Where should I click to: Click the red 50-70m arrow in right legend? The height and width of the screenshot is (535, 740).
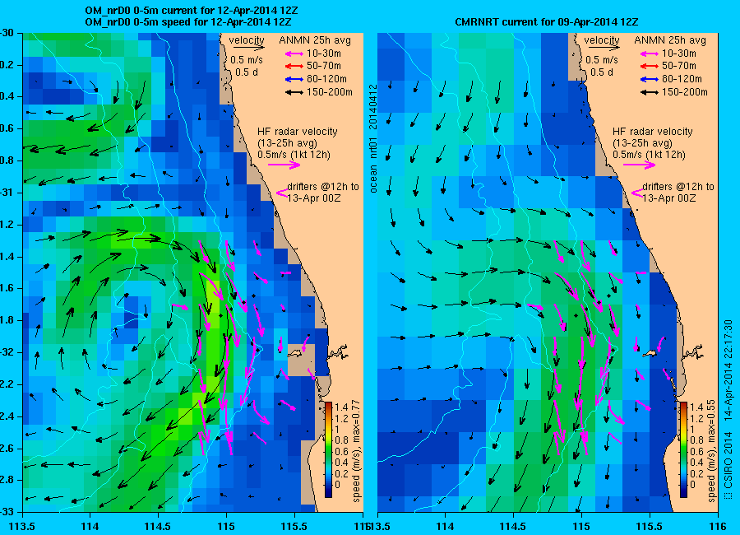coord(650,66)
